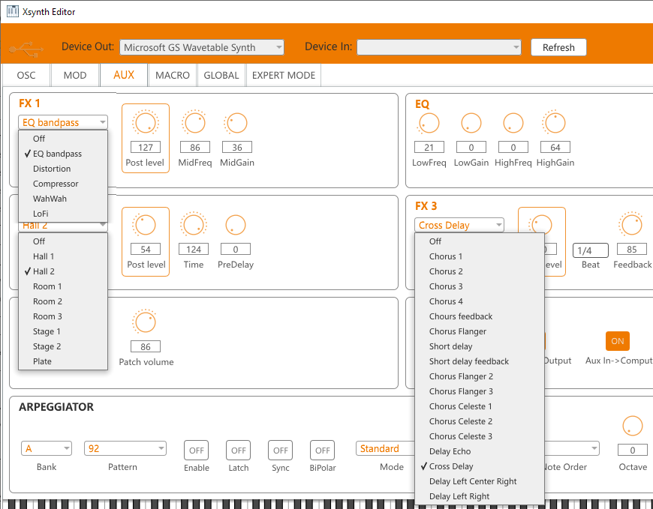Viewport: 653px width, 509px height.
Task: Switch to the GLOBAL tab
Action: [x=221, y=75]
